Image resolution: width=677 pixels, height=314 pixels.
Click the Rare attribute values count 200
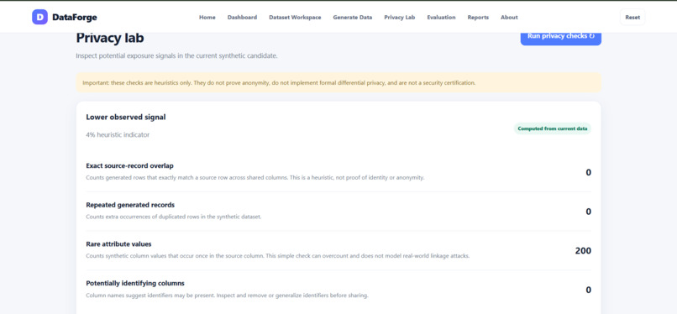(x=583, y=251)
